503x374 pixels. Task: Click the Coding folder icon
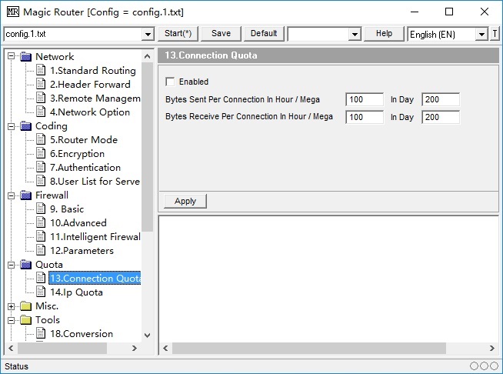[x=25, y=126]
